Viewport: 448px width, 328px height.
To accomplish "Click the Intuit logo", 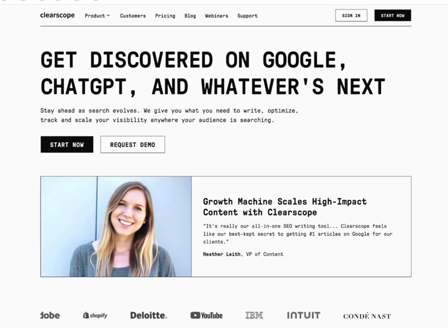I will click(303, 315).
